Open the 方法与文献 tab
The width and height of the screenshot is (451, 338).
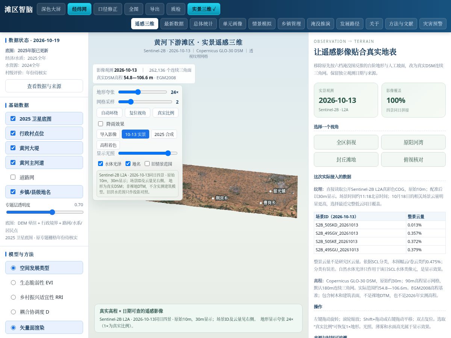(x=401, y=24)
